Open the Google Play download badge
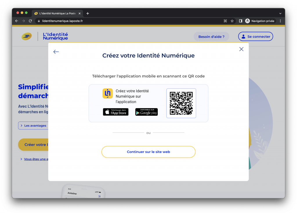 (146, 112)
